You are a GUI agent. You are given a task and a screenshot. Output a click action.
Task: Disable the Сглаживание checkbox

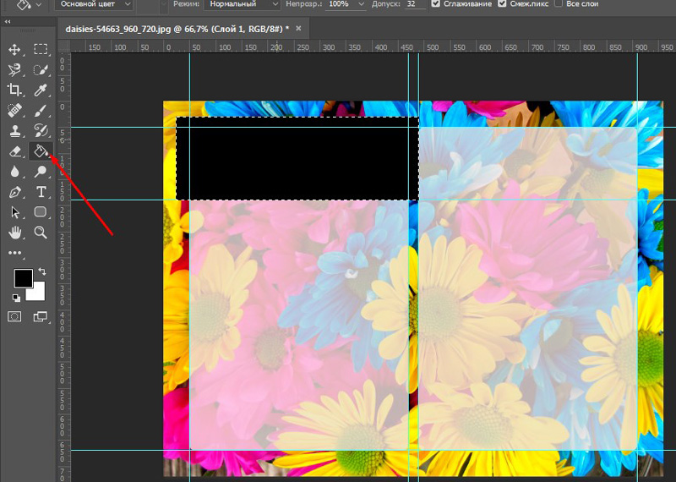(x=436, y=4)
